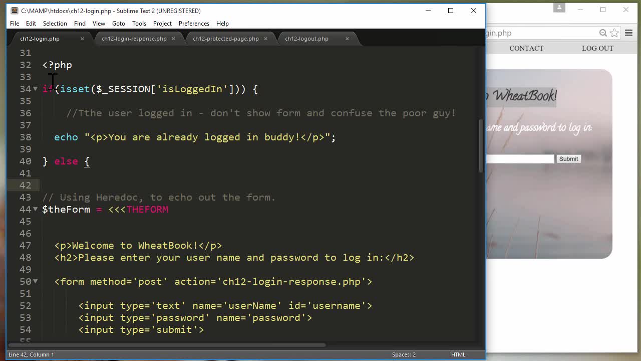This screenshot has width=641, height=361.
Task: Collapse the heredoc fold at line 44
Action: (x=35, y=209)
